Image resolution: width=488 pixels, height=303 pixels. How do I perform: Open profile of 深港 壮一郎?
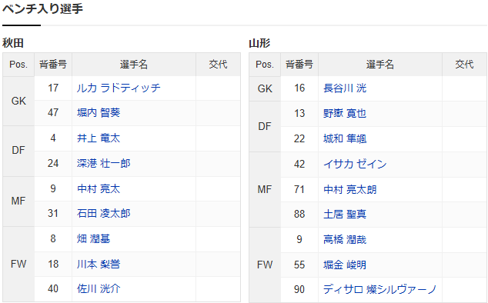coord(104,163)
